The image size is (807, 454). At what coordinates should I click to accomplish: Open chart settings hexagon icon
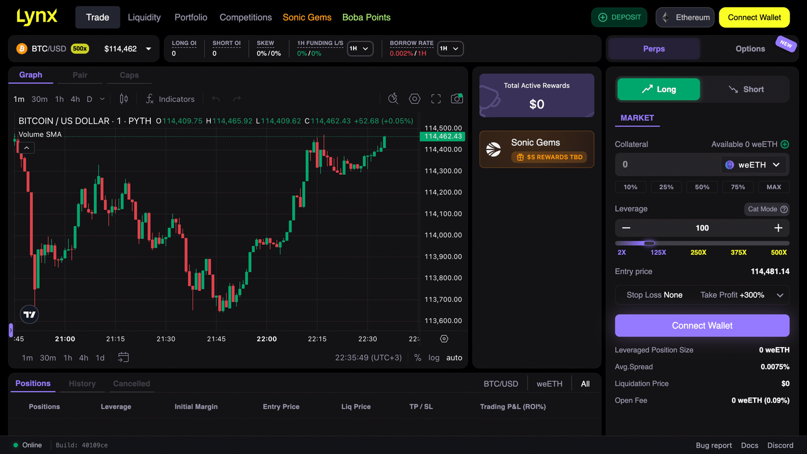coord(415,99)
